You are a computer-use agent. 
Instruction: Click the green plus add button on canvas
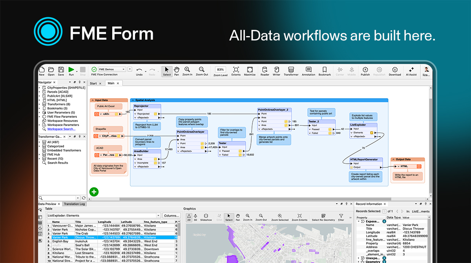point(94,192)
